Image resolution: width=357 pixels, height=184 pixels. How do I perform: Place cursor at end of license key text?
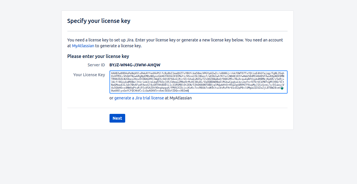click(189, 91)
